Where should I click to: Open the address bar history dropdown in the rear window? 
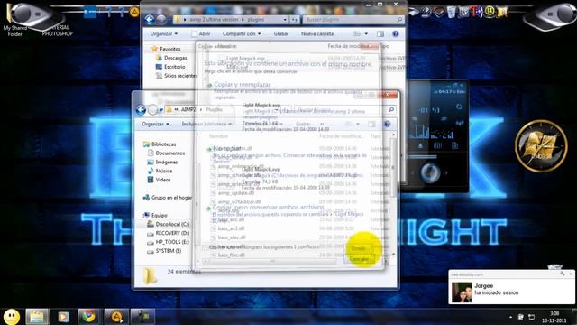pos(285,20)
